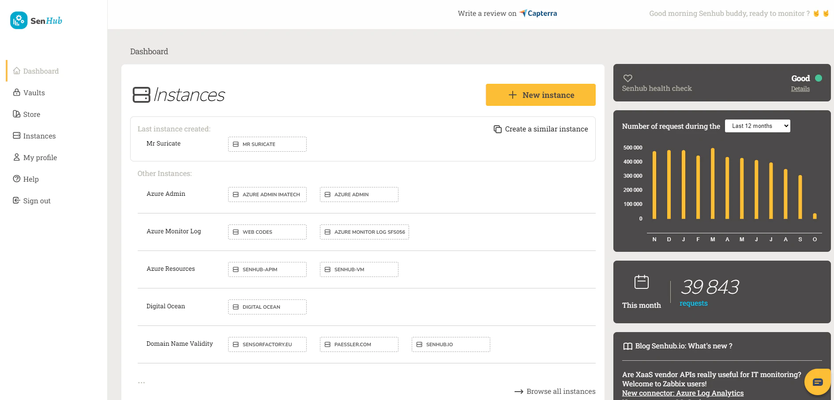Open Senhub health check Details
The width and height of the screenshot is (834, 400).
[800, 89]
